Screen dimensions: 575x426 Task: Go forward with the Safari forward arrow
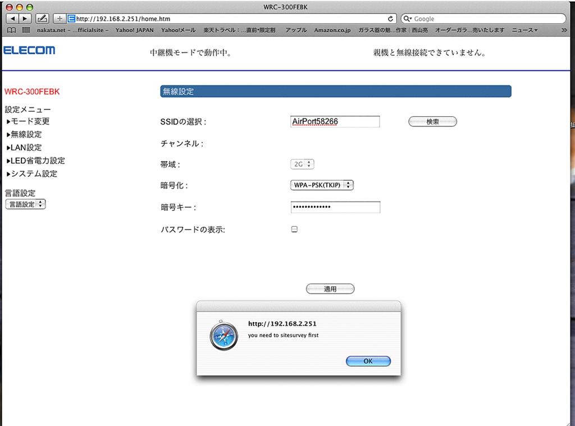[x=25, y=19]
